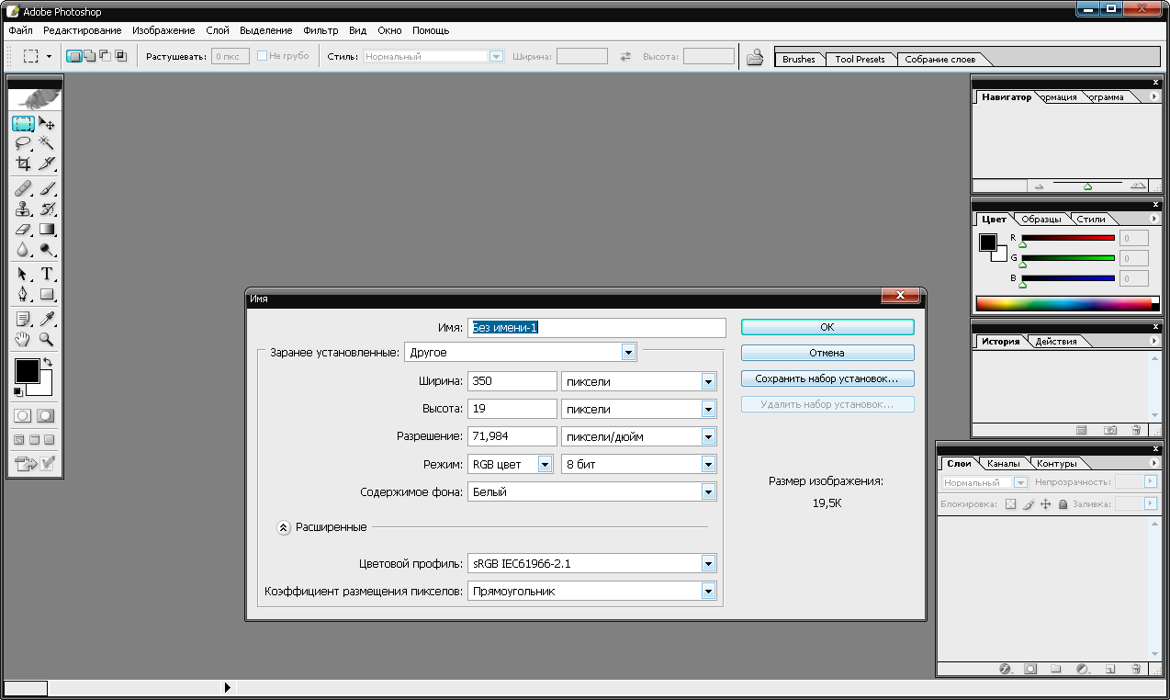The width and height of the screenshot is (1170, 700).
Task: Click "Сохранить набор установок..." button
Action: pyautogui.click(x=827, y=378)
